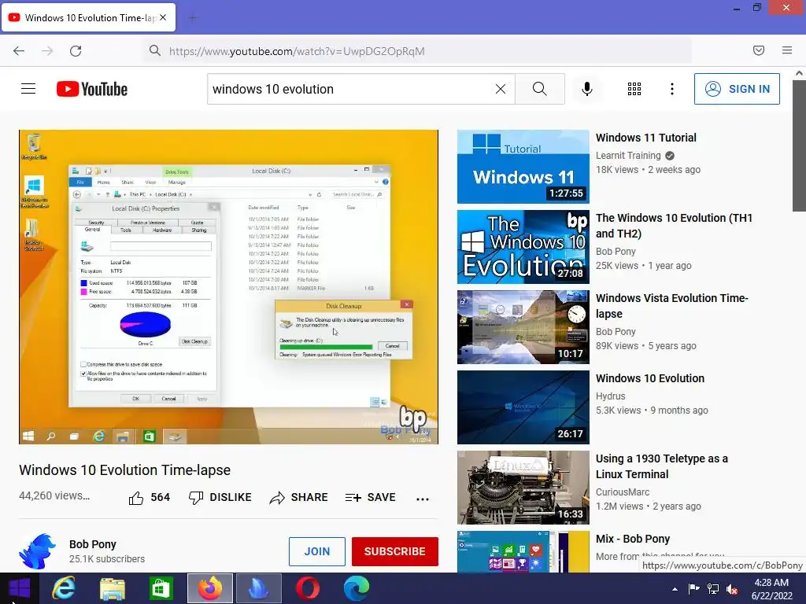Open Hydrus Windows 10 Evolution video title
This screenshot has width=806, height=604.
pyautogui.click(x=649, y=378)
